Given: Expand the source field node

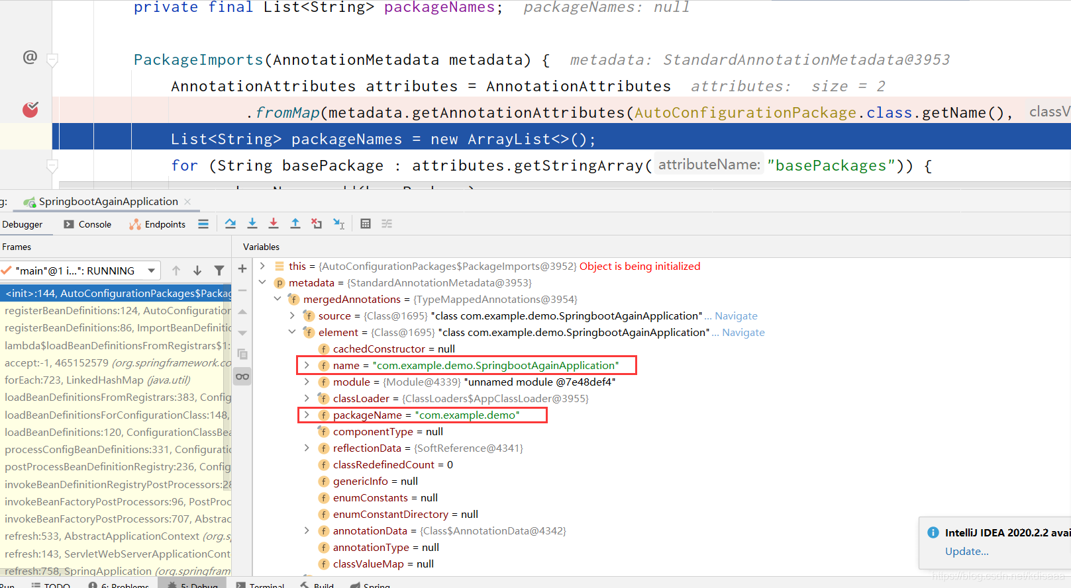Looking at the screenshot, I should click(292, 315).
